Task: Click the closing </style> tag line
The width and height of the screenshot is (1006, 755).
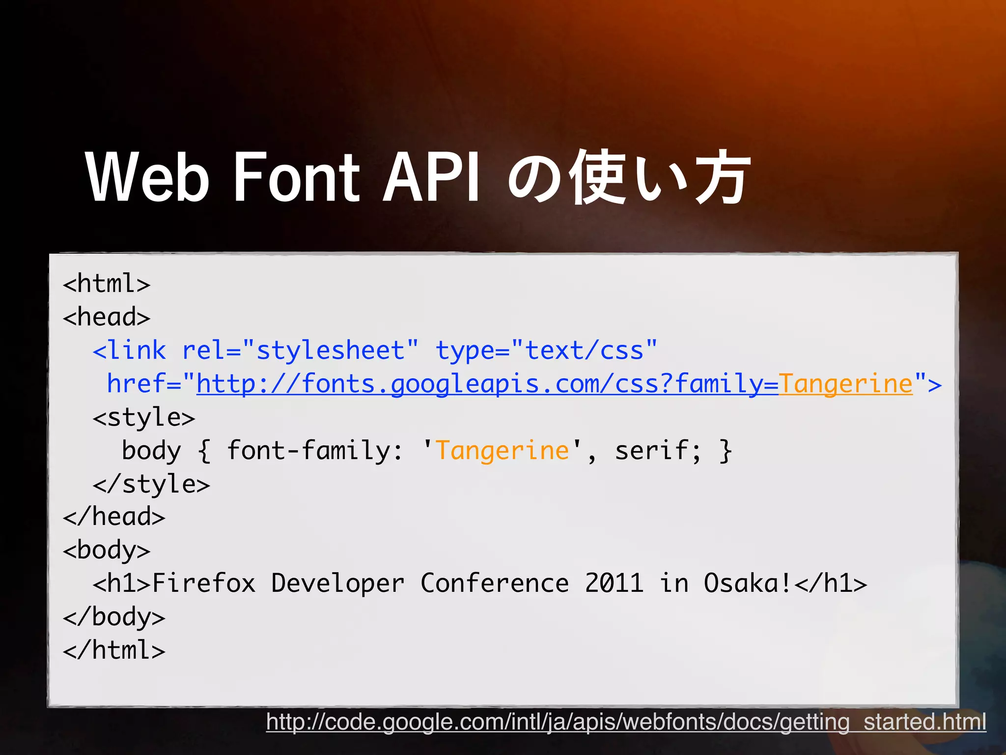Action: coord(151,484)
